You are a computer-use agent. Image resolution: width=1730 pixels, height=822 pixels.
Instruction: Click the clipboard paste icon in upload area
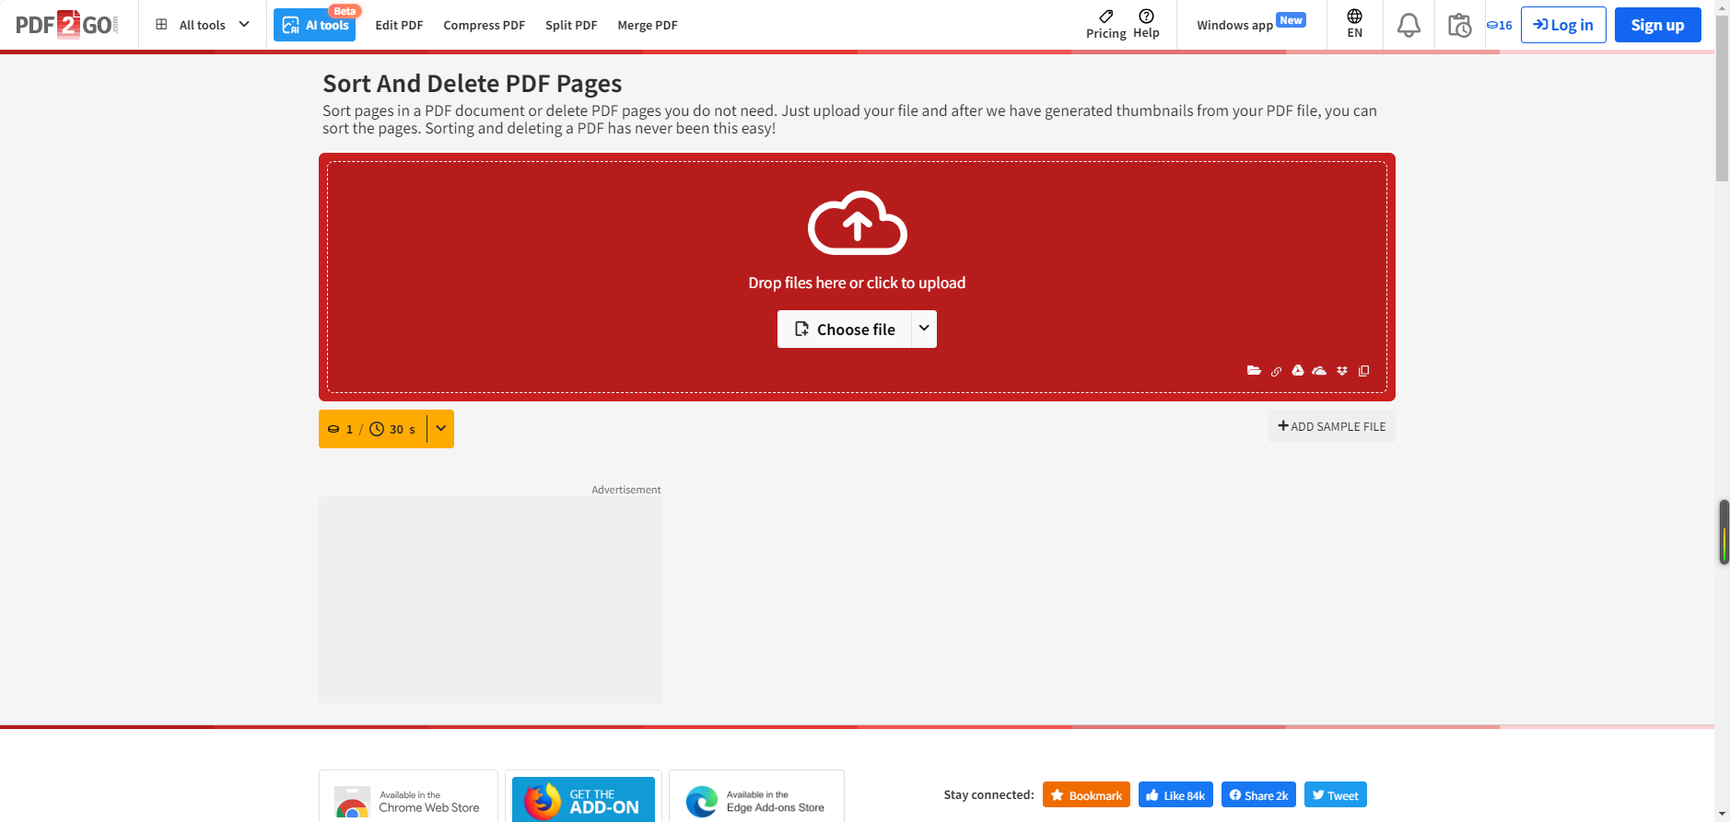point(1364,371)
